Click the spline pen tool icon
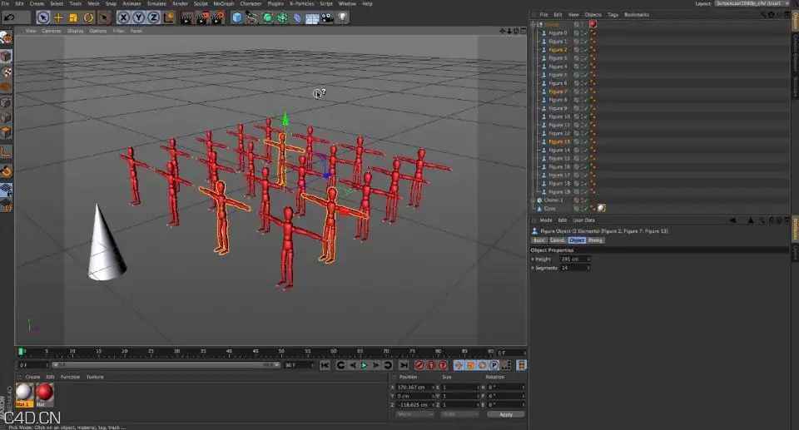This screenshot has width=799, height=430. (x=251, y=17)
